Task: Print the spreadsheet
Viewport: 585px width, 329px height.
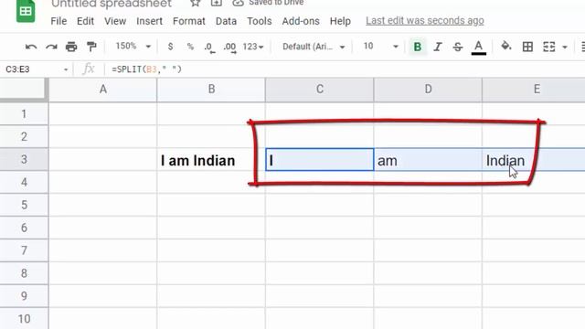Action: pos(71,47)
